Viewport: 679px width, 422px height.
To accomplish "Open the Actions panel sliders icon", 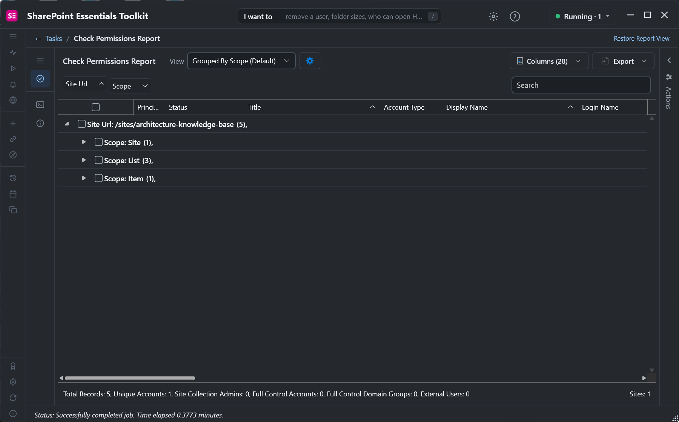I will pos(669,77).
